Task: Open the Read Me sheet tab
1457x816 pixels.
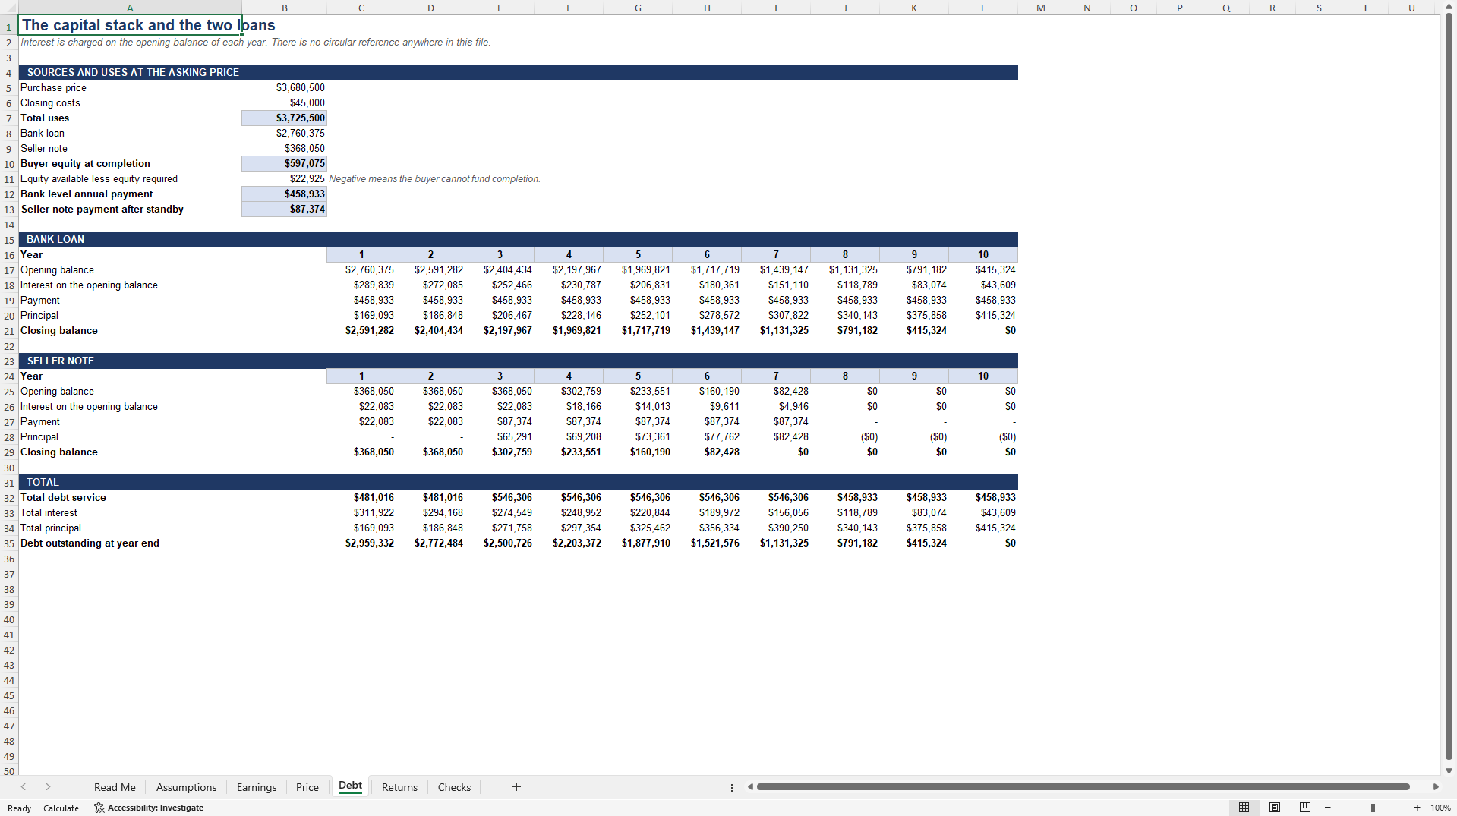Action: click(115, 787)
